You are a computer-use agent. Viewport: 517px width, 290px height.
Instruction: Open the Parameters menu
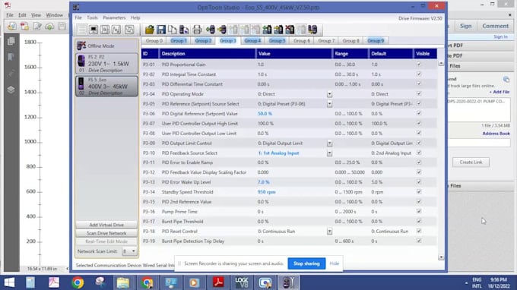114,17
